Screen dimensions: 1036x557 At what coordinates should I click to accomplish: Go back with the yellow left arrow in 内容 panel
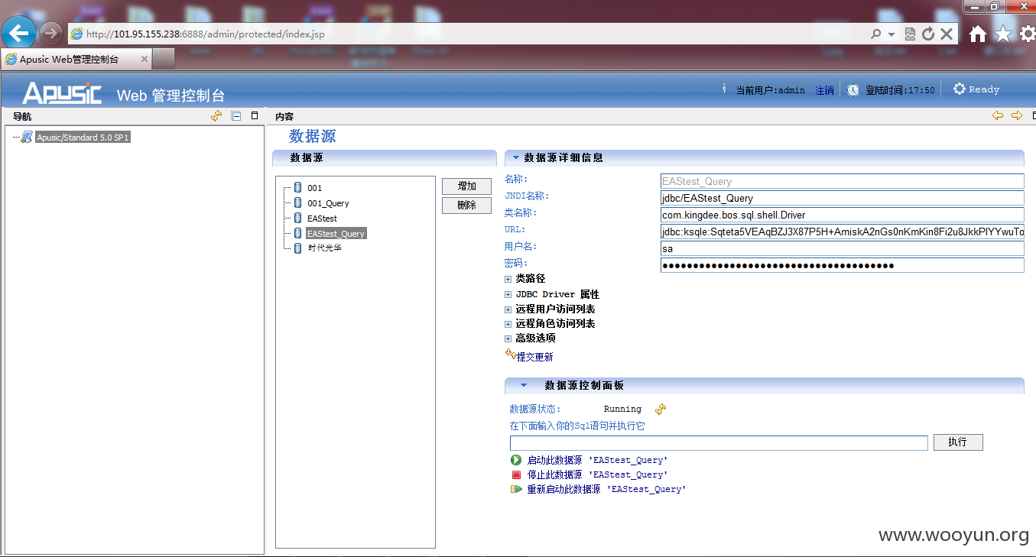tap(998, 116)
